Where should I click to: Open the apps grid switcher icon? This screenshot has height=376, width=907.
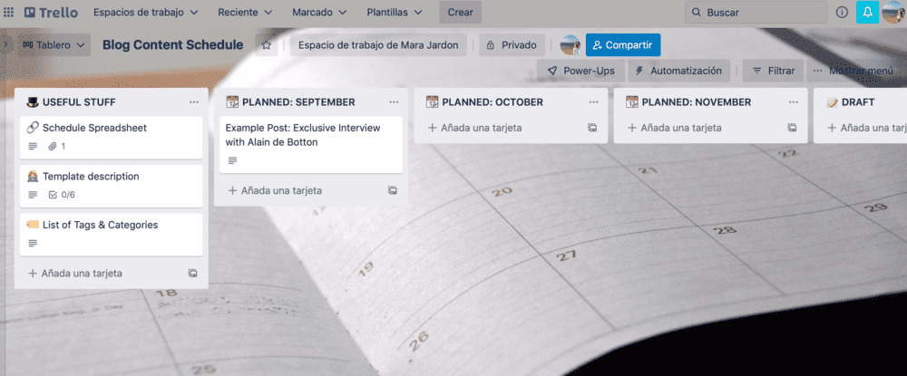point(9,12)
